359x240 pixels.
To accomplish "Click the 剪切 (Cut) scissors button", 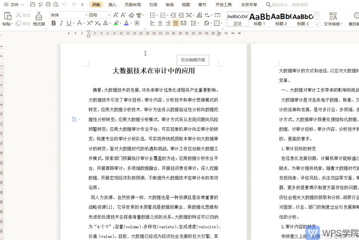I will [x=23, y=15].
